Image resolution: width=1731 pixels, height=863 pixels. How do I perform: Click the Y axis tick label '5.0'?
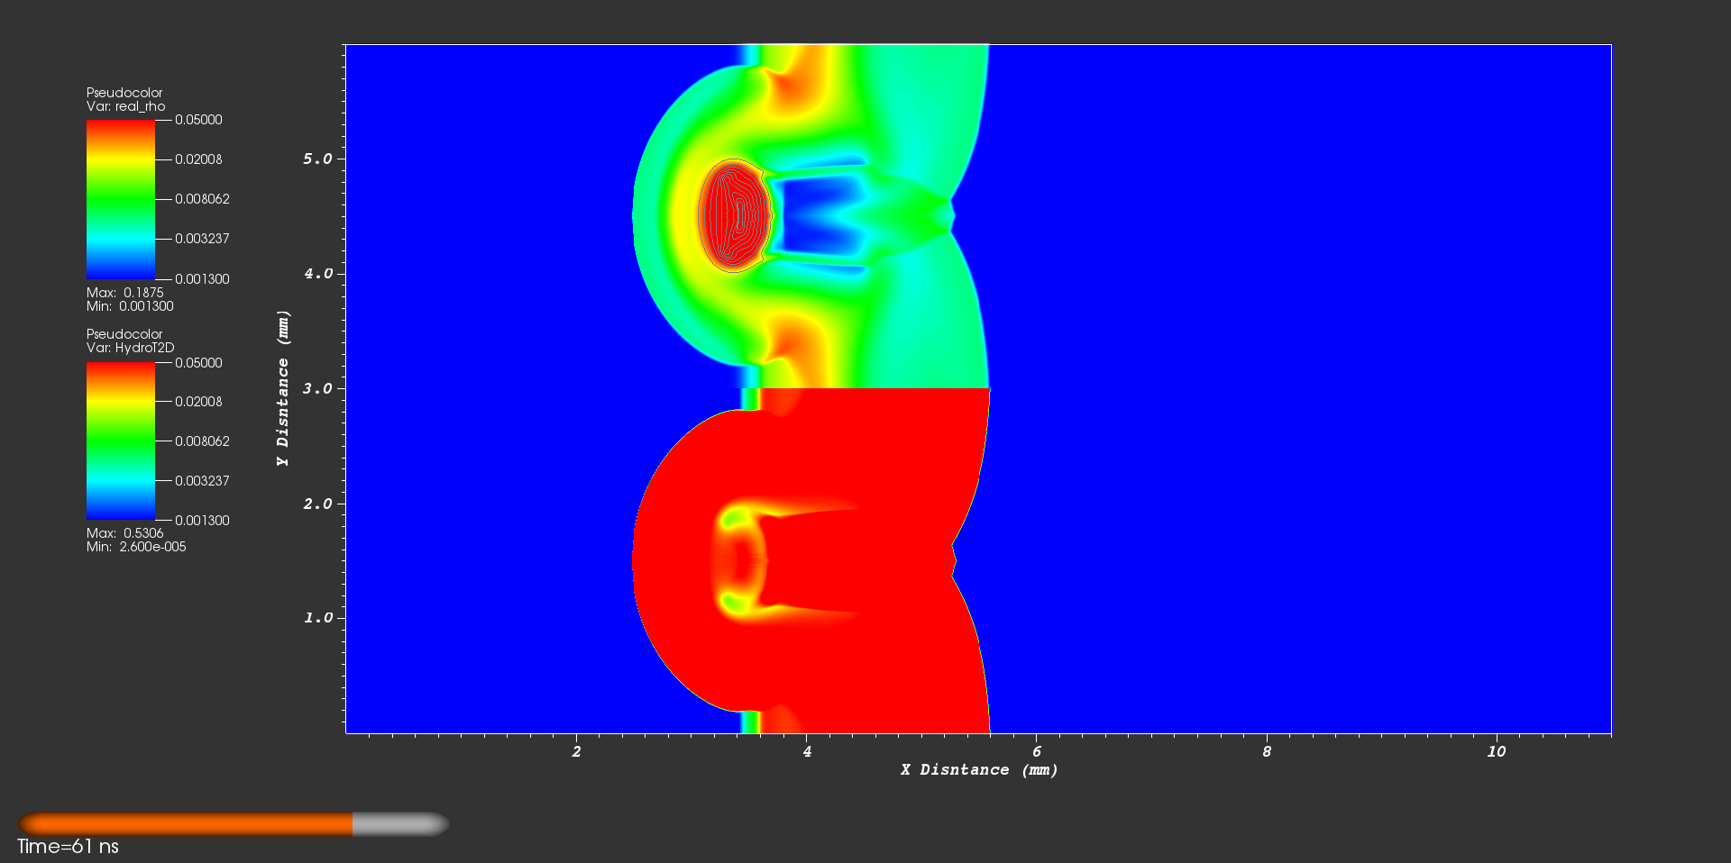317,159
